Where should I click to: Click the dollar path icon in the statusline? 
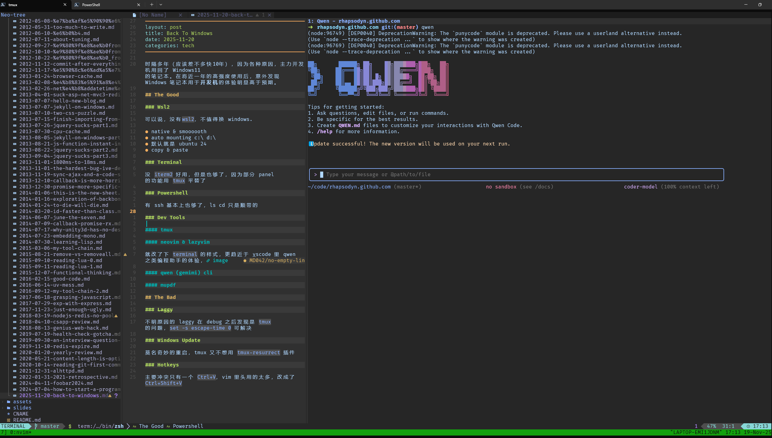70,426
